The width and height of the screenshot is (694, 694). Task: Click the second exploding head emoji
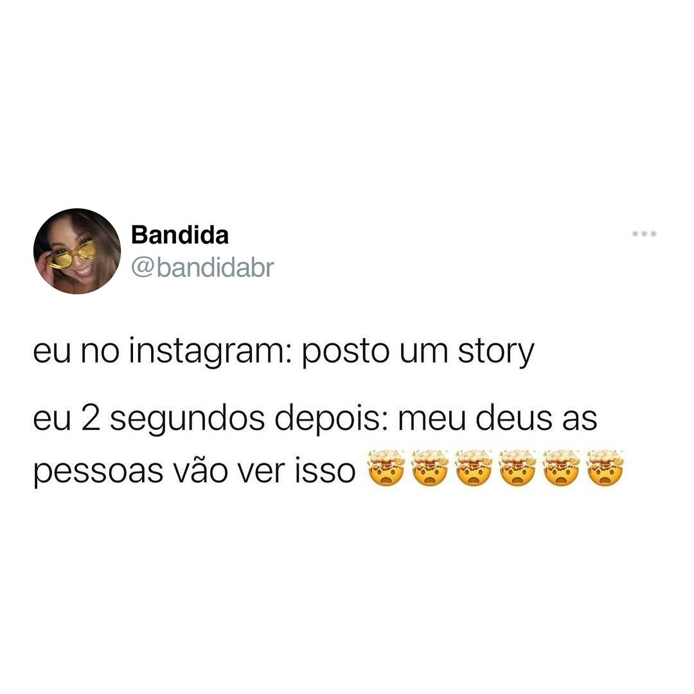(x=430, y=468)
